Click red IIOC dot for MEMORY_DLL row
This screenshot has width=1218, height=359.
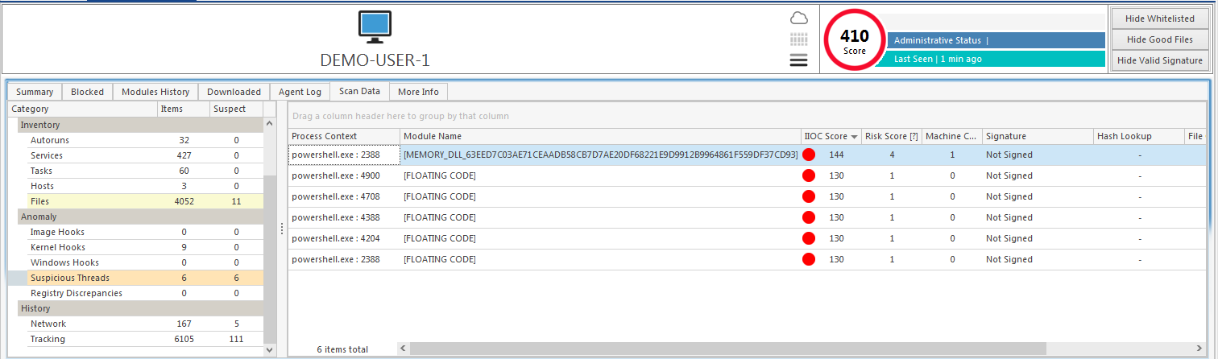click(809, 155)
